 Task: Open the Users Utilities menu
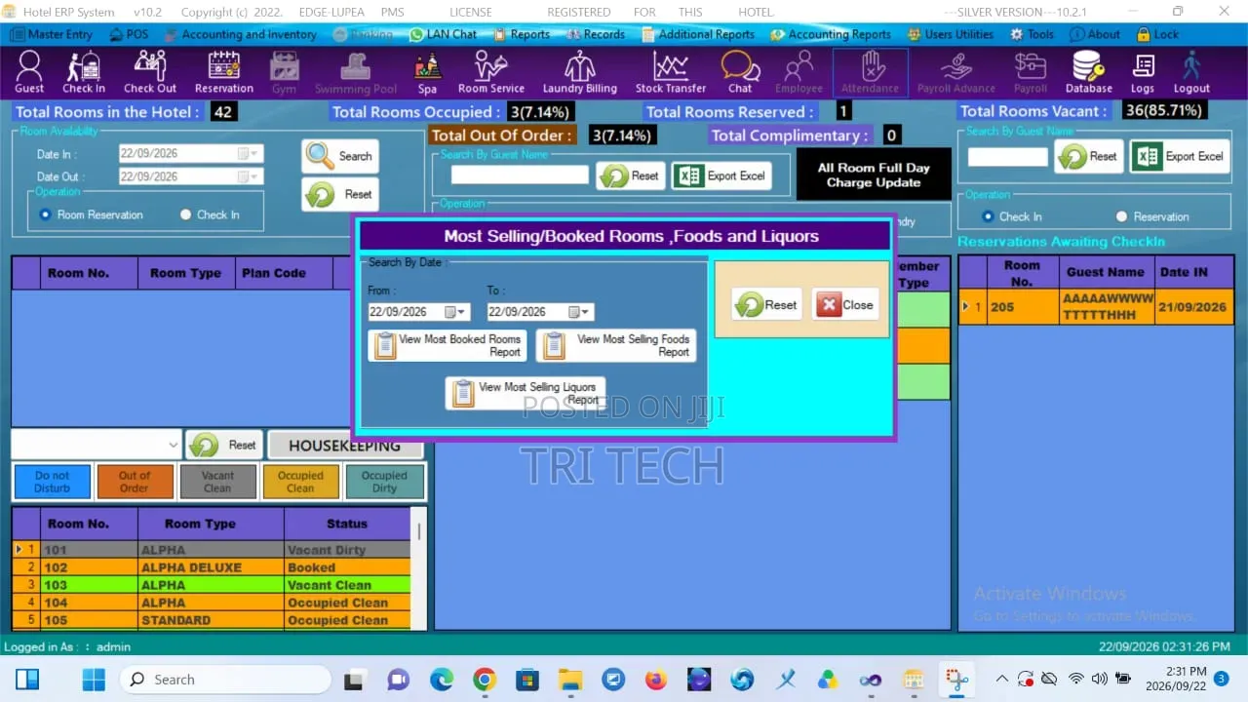(x=950, y=34)
